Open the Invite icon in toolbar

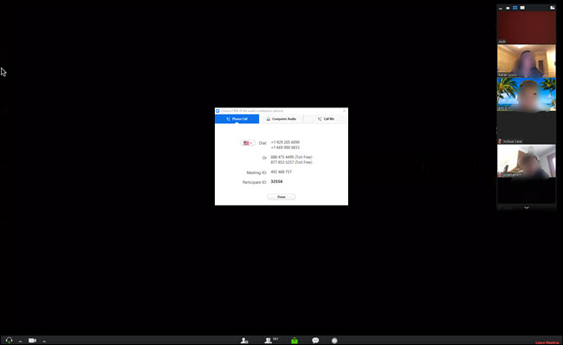coord(244,341)
